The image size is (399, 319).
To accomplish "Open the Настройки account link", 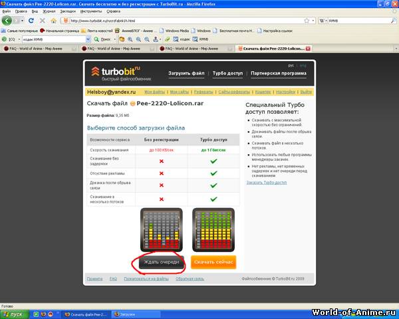I will [285, 92].
